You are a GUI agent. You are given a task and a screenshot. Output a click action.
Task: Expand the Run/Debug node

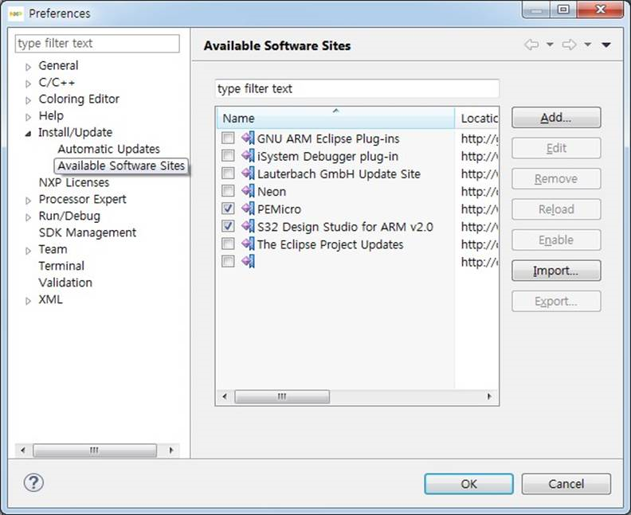click(28, 217)
